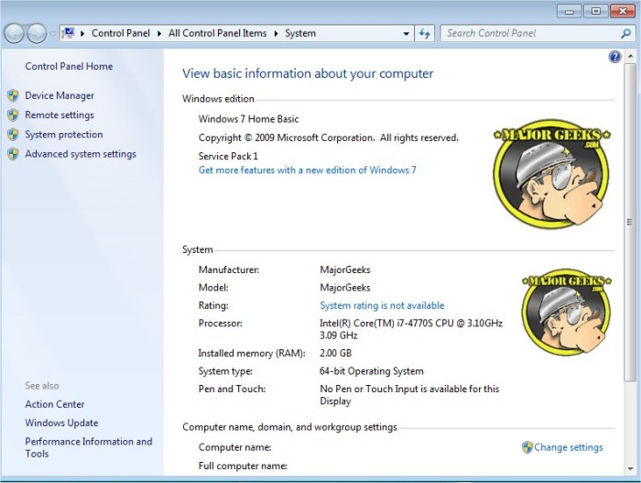
Task: Click System rating is not available link
Action: pos(382,305)
